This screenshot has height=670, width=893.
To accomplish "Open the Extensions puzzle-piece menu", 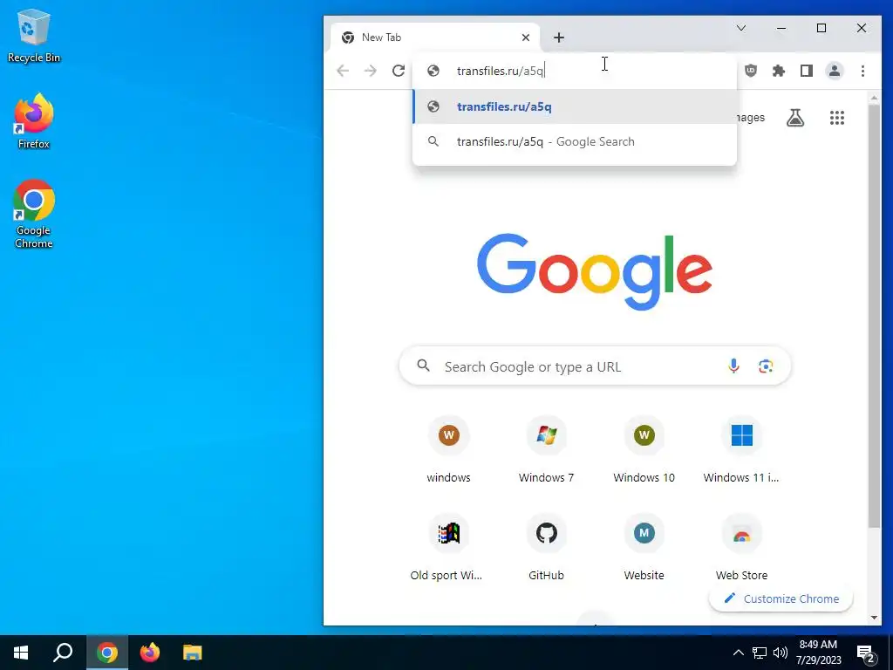I will click(x=779, y=71).
